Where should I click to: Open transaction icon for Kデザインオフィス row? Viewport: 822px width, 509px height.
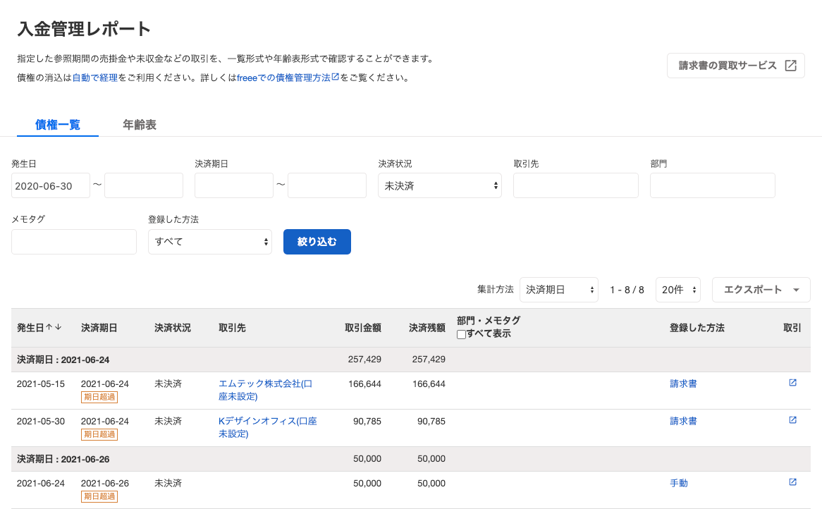(x=792, y=420)
